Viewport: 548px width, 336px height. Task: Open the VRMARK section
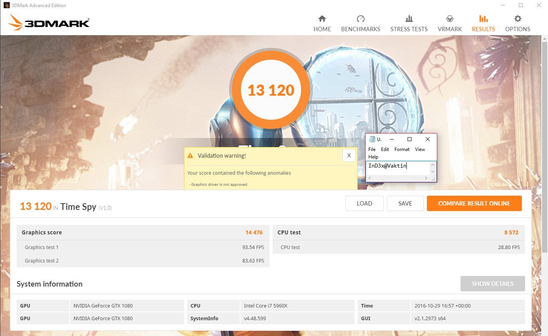[x=449, y=23]
